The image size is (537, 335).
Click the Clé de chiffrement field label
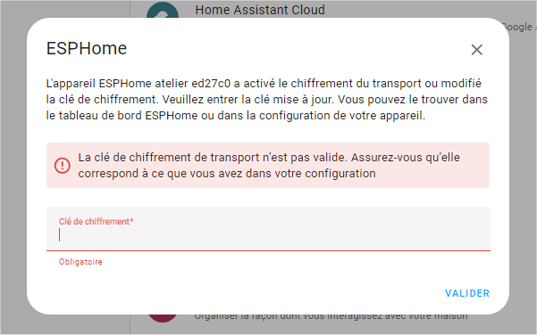pyautogui.click(x=96, y=221)
